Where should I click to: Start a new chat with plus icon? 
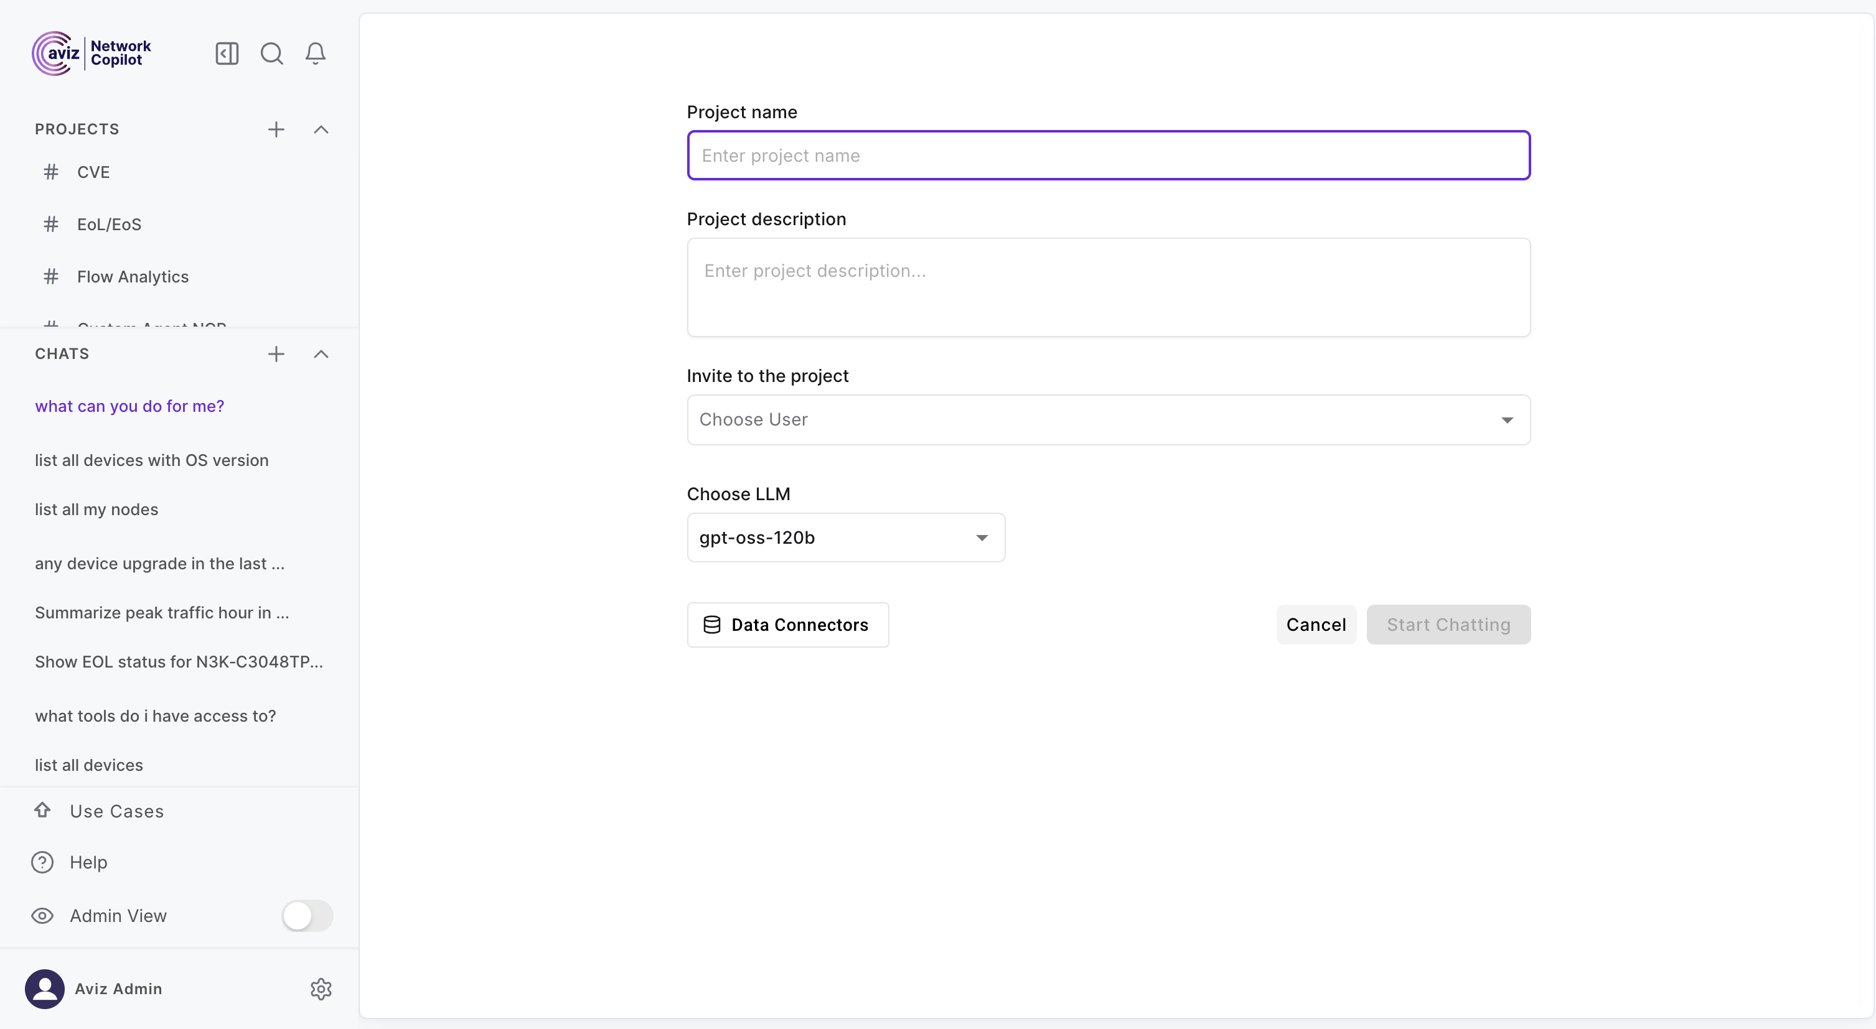(276, 355)
